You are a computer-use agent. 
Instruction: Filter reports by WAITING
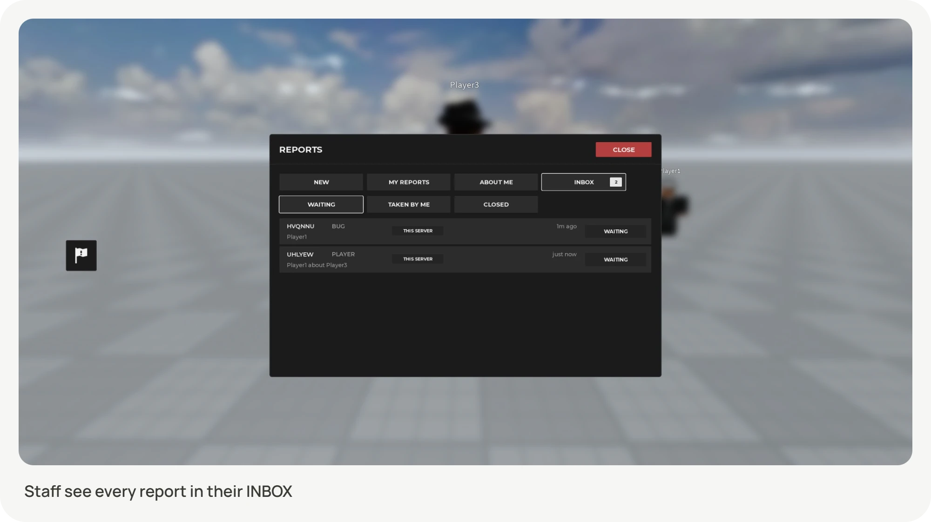point(321,204)
